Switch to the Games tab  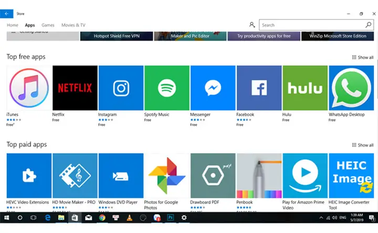(x=48, y=25)
